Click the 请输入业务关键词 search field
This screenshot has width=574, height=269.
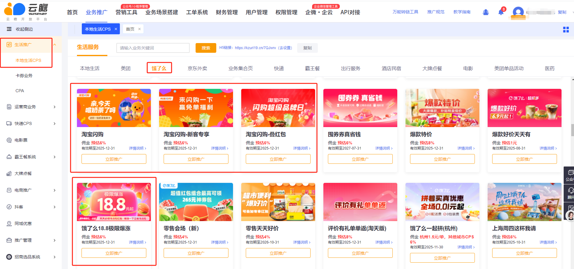click(x=153, y=48)
